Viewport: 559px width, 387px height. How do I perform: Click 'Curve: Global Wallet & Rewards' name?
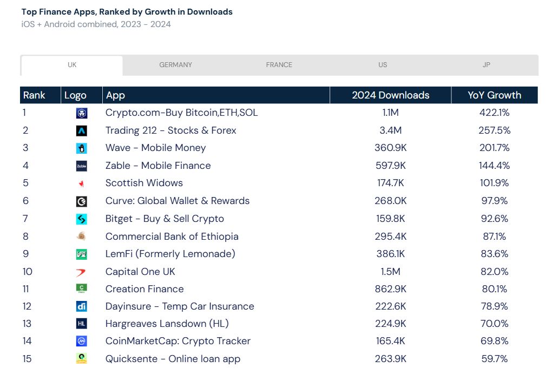tap(177, 201)
